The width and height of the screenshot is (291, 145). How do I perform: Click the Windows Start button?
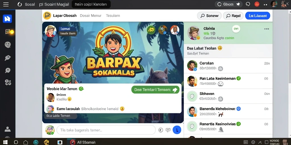[x=5, y=142]
